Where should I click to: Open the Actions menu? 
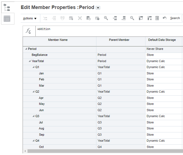[30, 18]
